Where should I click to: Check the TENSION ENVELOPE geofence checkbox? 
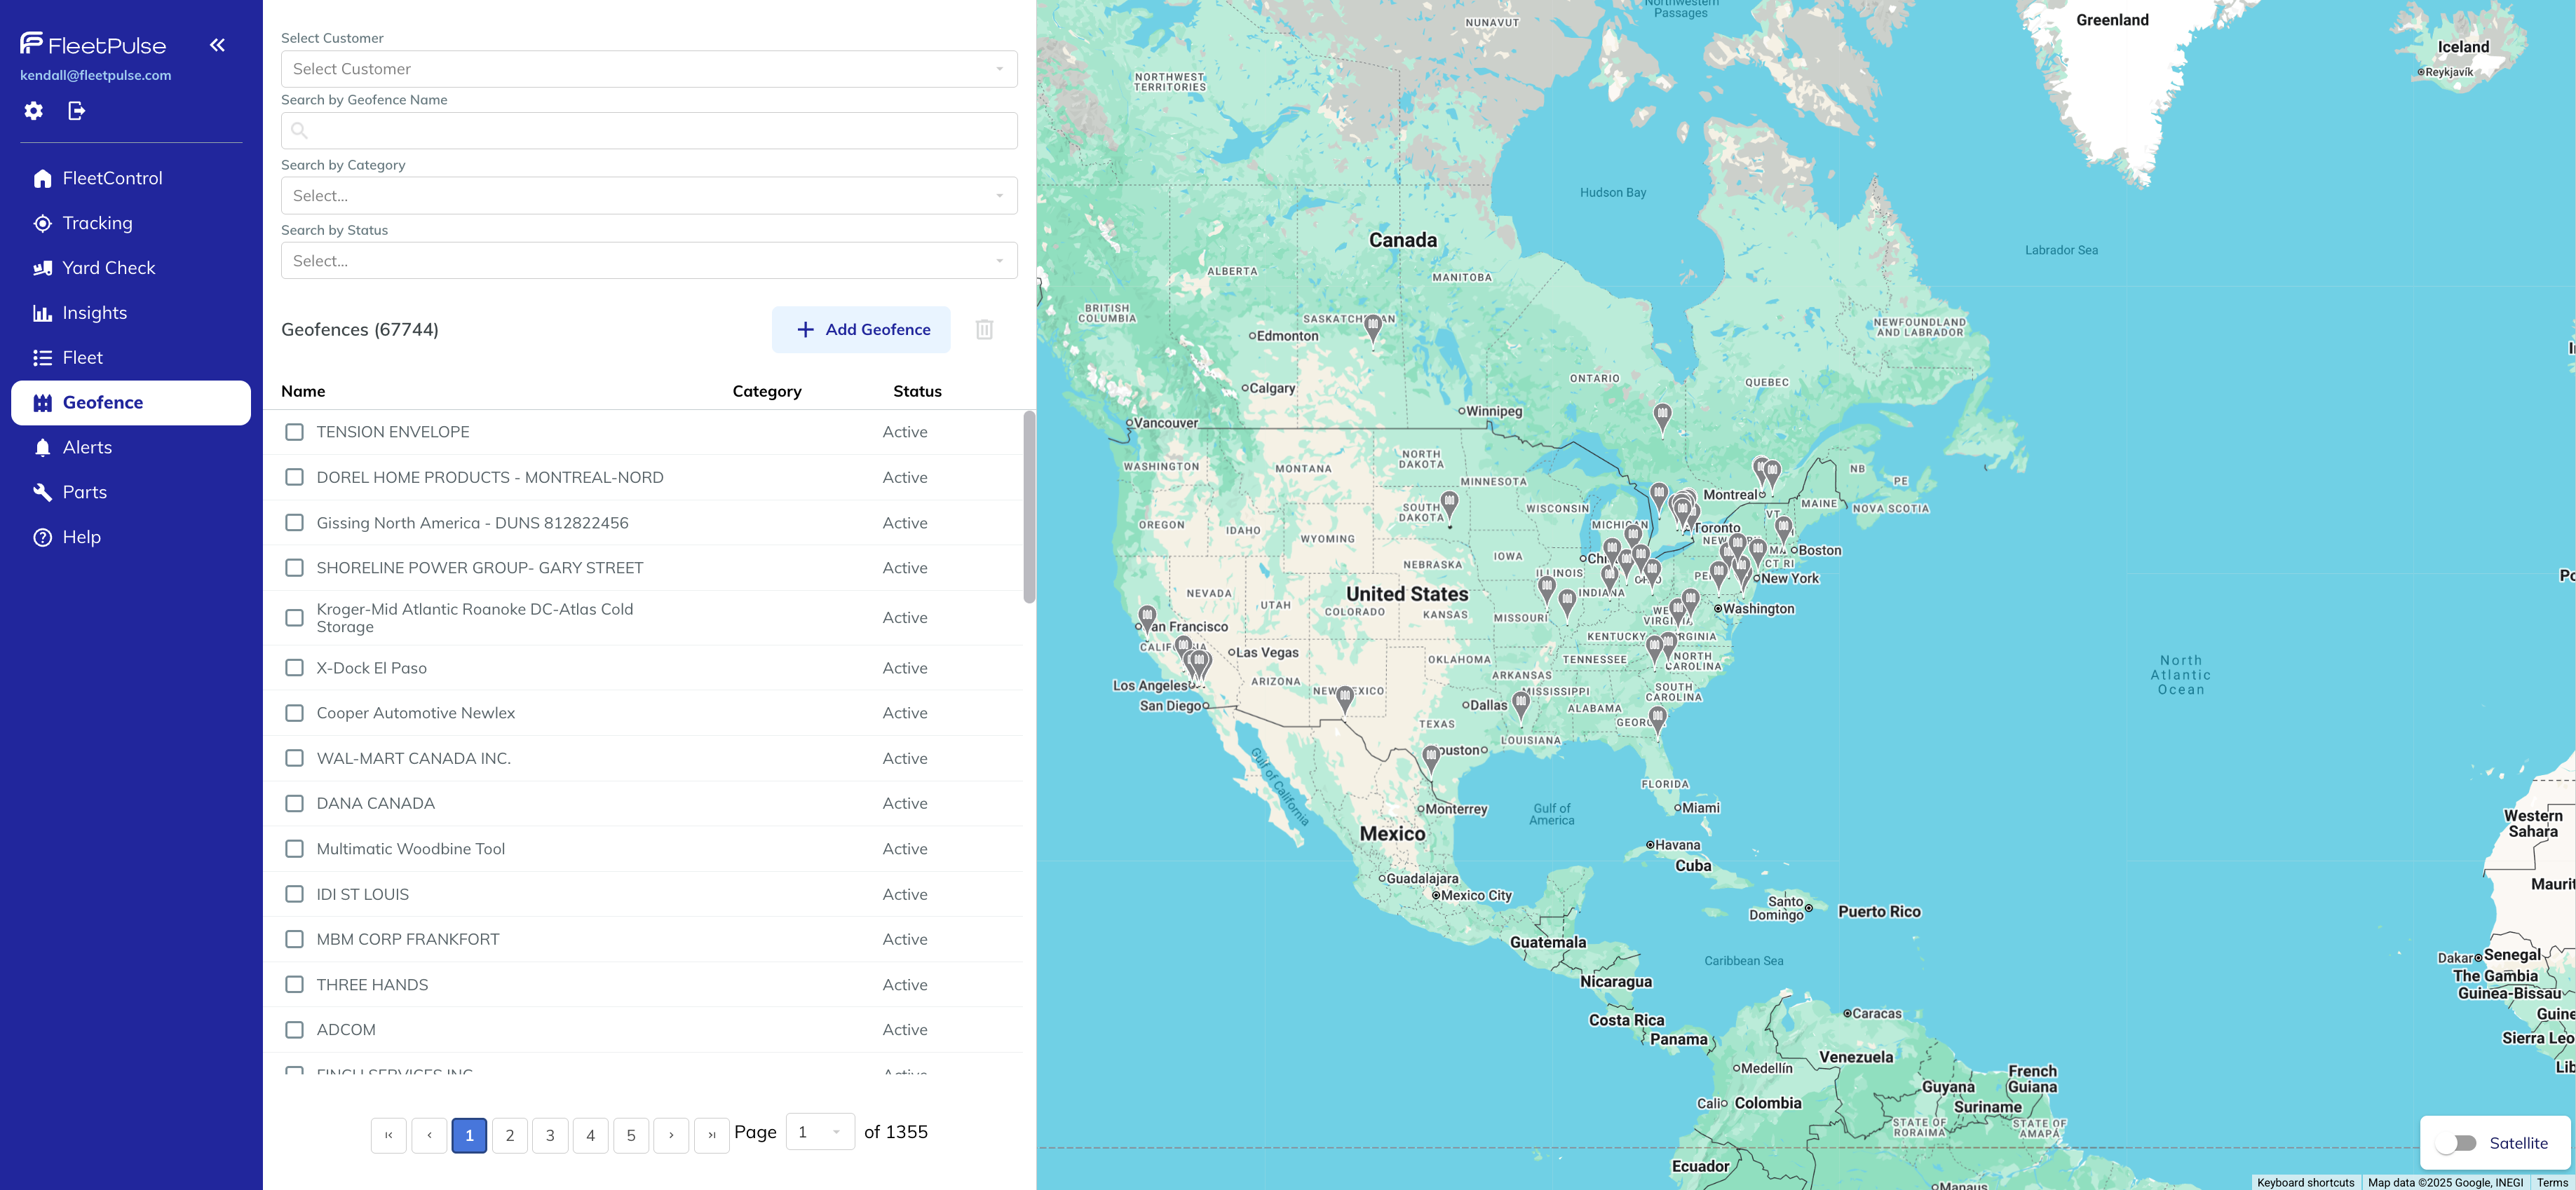[x=294, y=432]
